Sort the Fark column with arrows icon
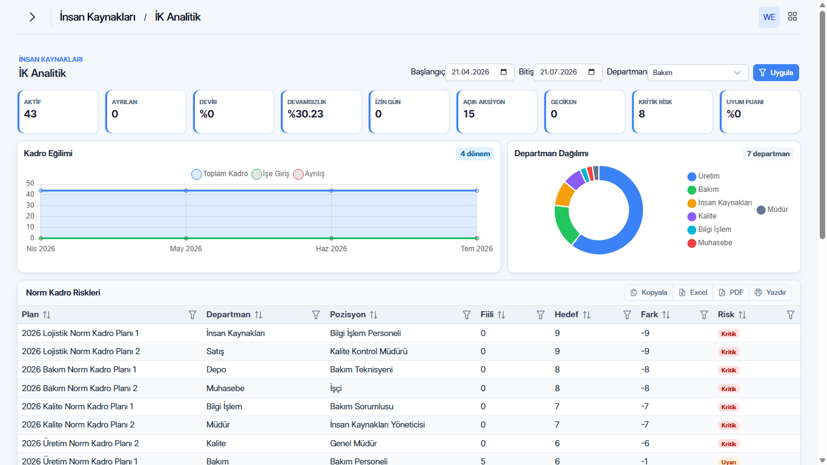 coord(666,315)
